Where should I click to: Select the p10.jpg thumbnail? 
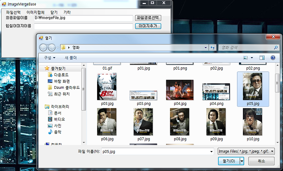253,122
